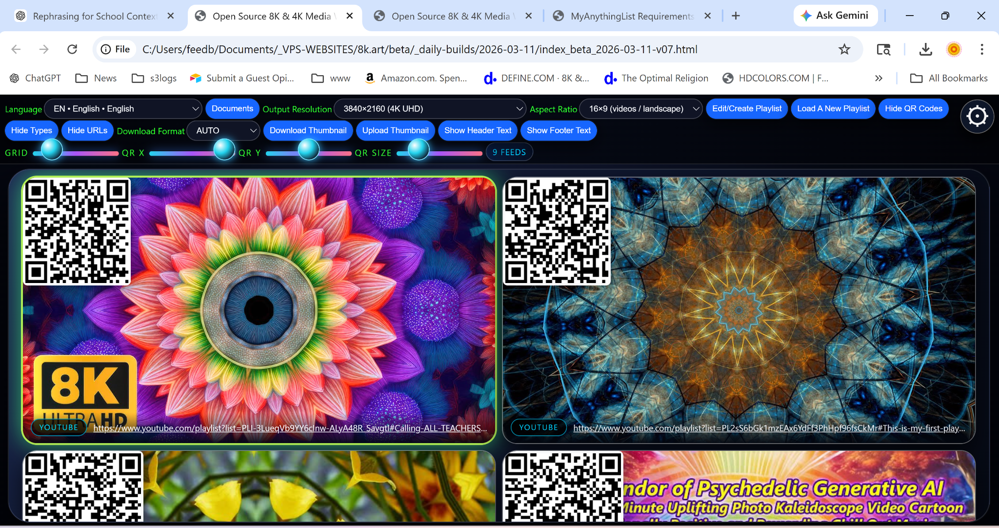Screen dimensions: 999x528
Task: Click the QR code on the kaleidoscope card
Action: [557, 231]
